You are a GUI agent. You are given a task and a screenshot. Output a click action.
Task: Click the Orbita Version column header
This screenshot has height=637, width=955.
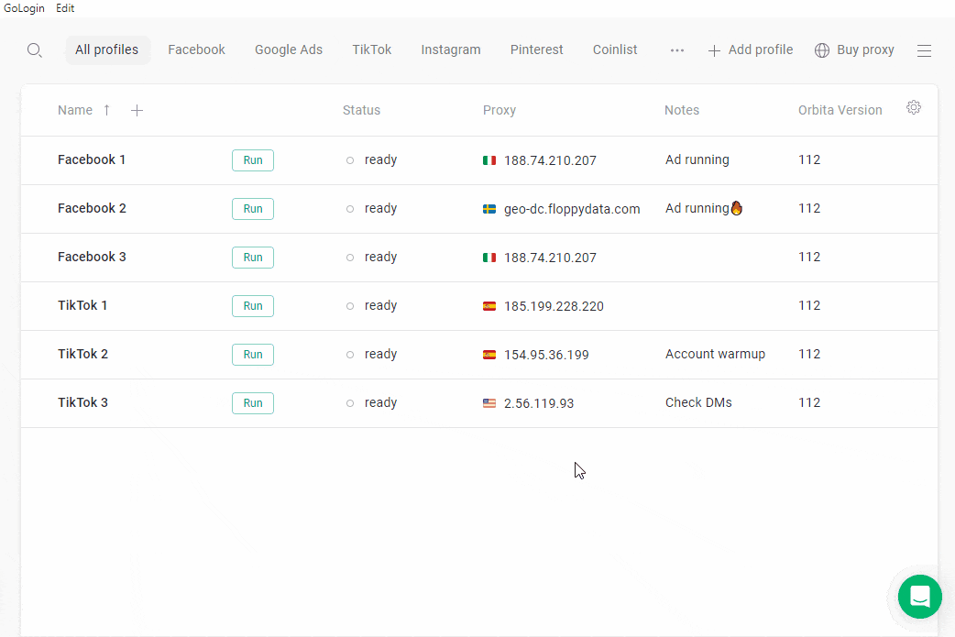click(840, 110)
